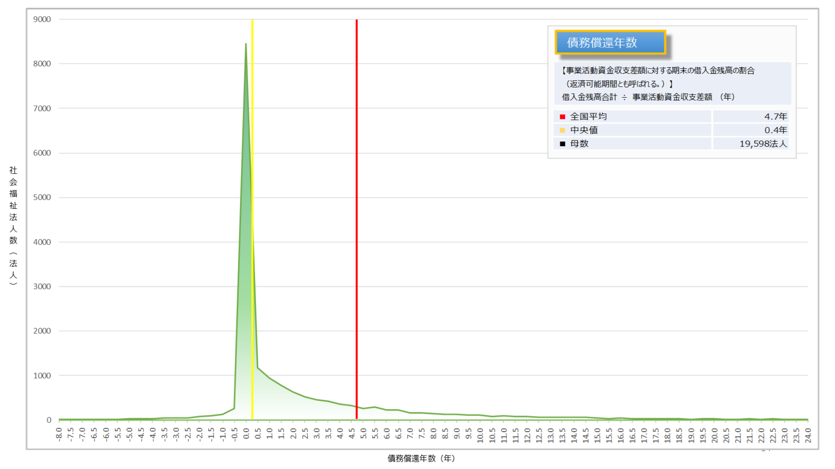This screenshot has height=469, width=835.
Task: Click the 4.7年 average value cell
Action: [x=775, y=116]
